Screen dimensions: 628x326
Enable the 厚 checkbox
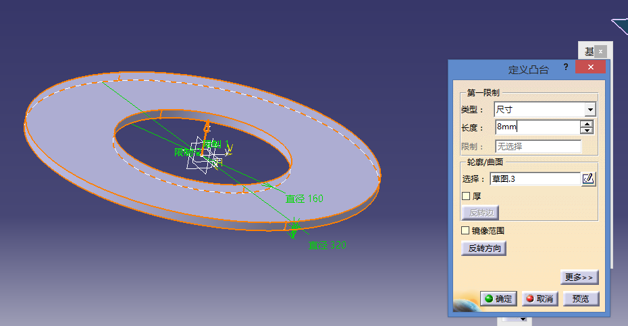point(466,196)
